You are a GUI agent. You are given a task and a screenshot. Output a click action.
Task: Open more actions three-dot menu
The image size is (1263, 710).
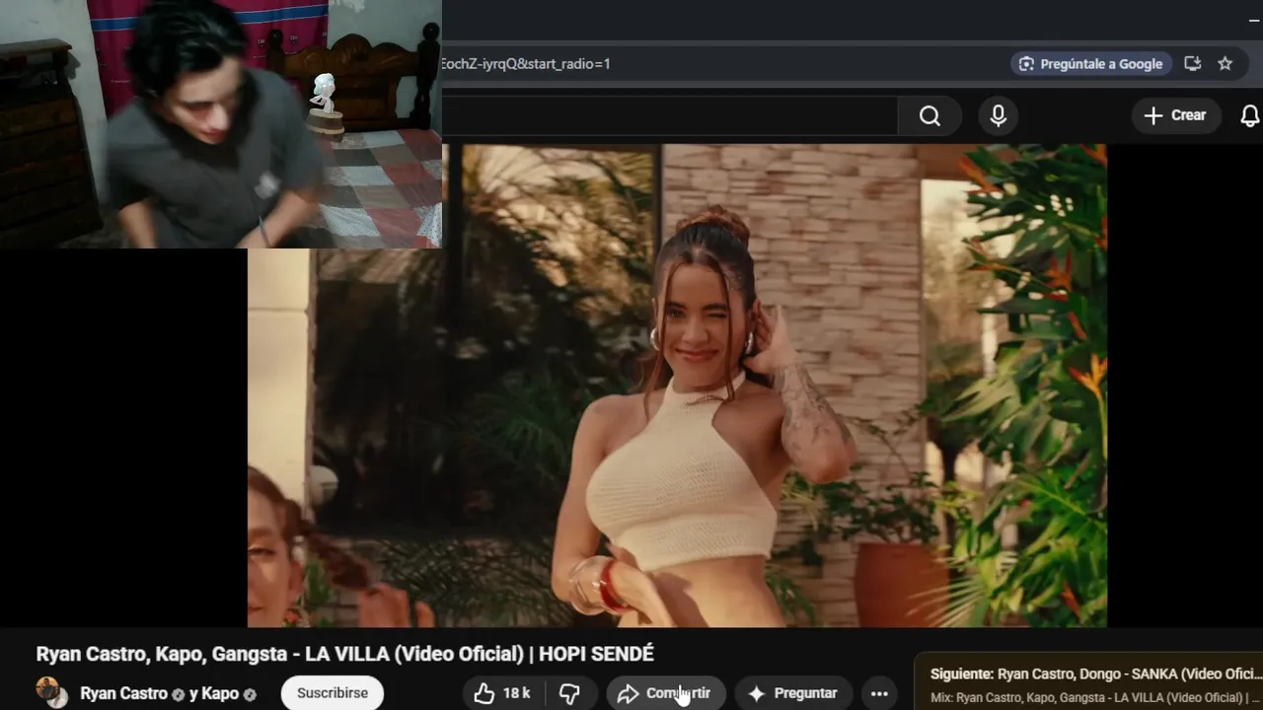pyautogui.click(x=879, y=693)
